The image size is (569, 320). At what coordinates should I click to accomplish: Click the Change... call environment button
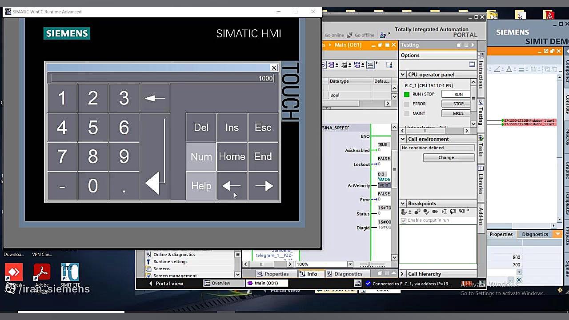tap(448, 158)
